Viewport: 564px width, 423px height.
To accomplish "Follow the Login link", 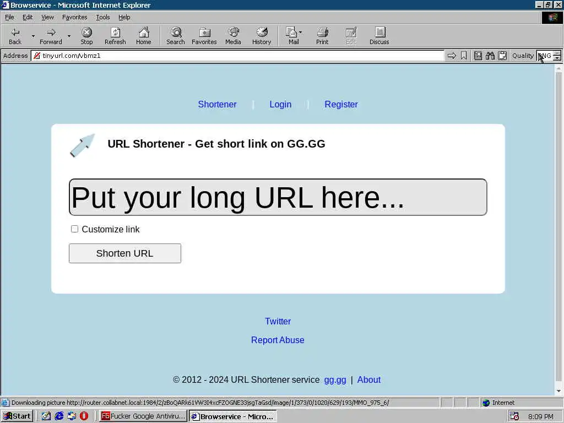I will pos(280,104).
